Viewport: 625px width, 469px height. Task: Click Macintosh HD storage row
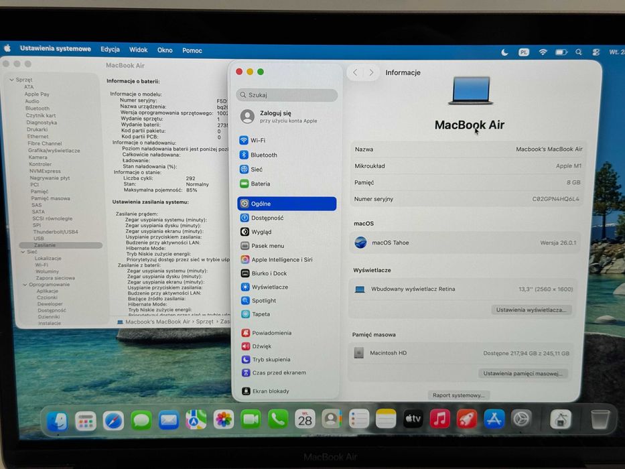pyautogui.click(x=461, y=353)
